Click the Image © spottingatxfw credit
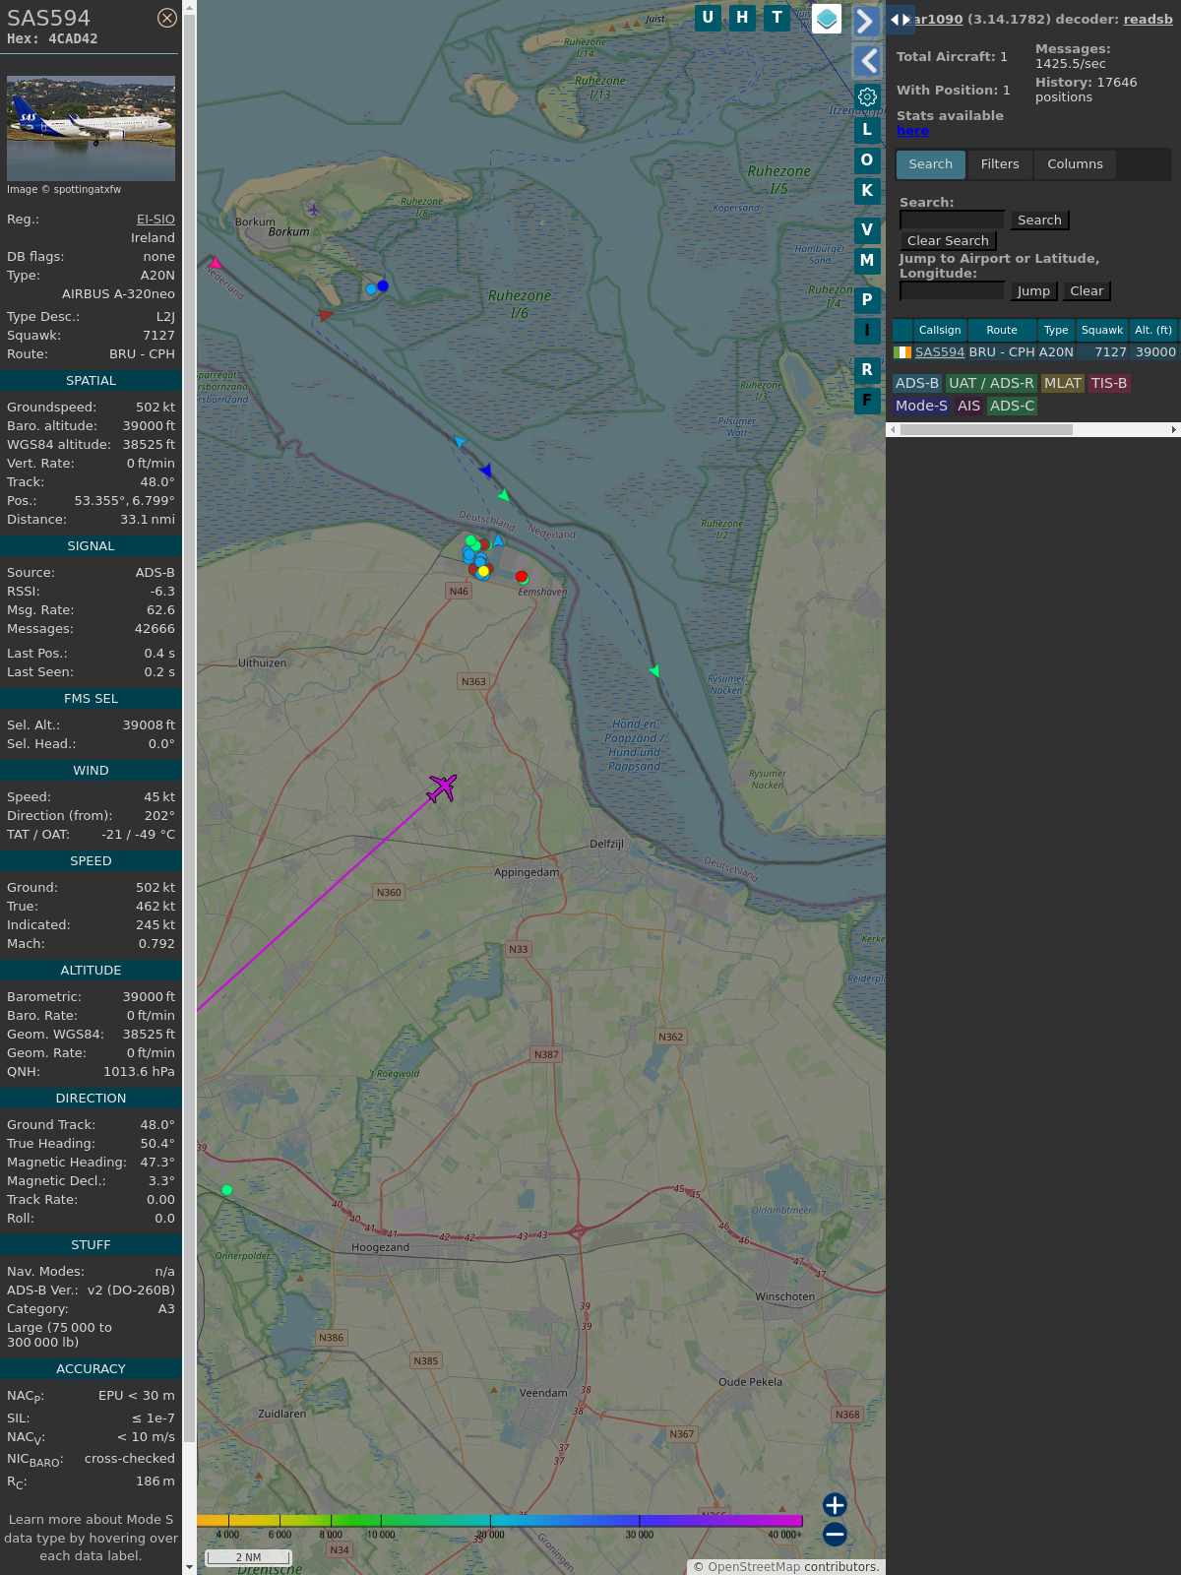 (64, 189)
